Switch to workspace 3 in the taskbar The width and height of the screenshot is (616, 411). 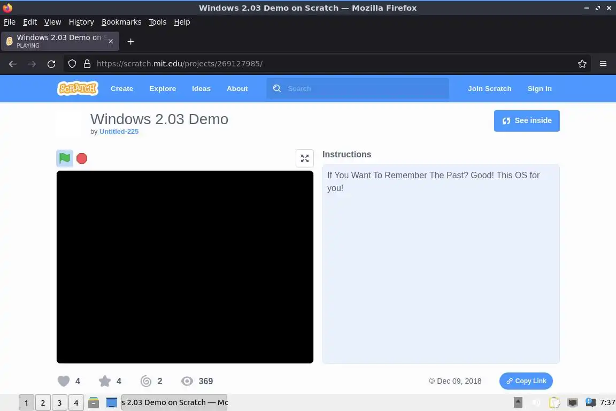pyautogui.click(x=59, y=402)
